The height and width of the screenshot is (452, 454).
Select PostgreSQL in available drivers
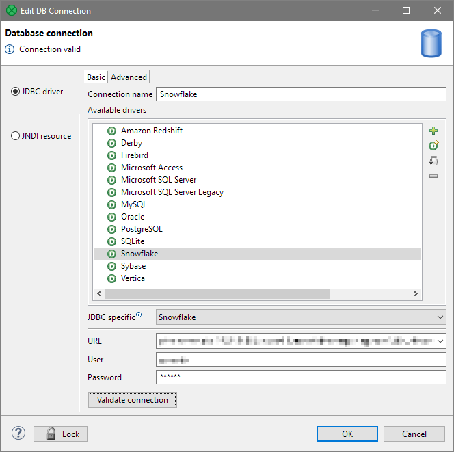point(142,229)
